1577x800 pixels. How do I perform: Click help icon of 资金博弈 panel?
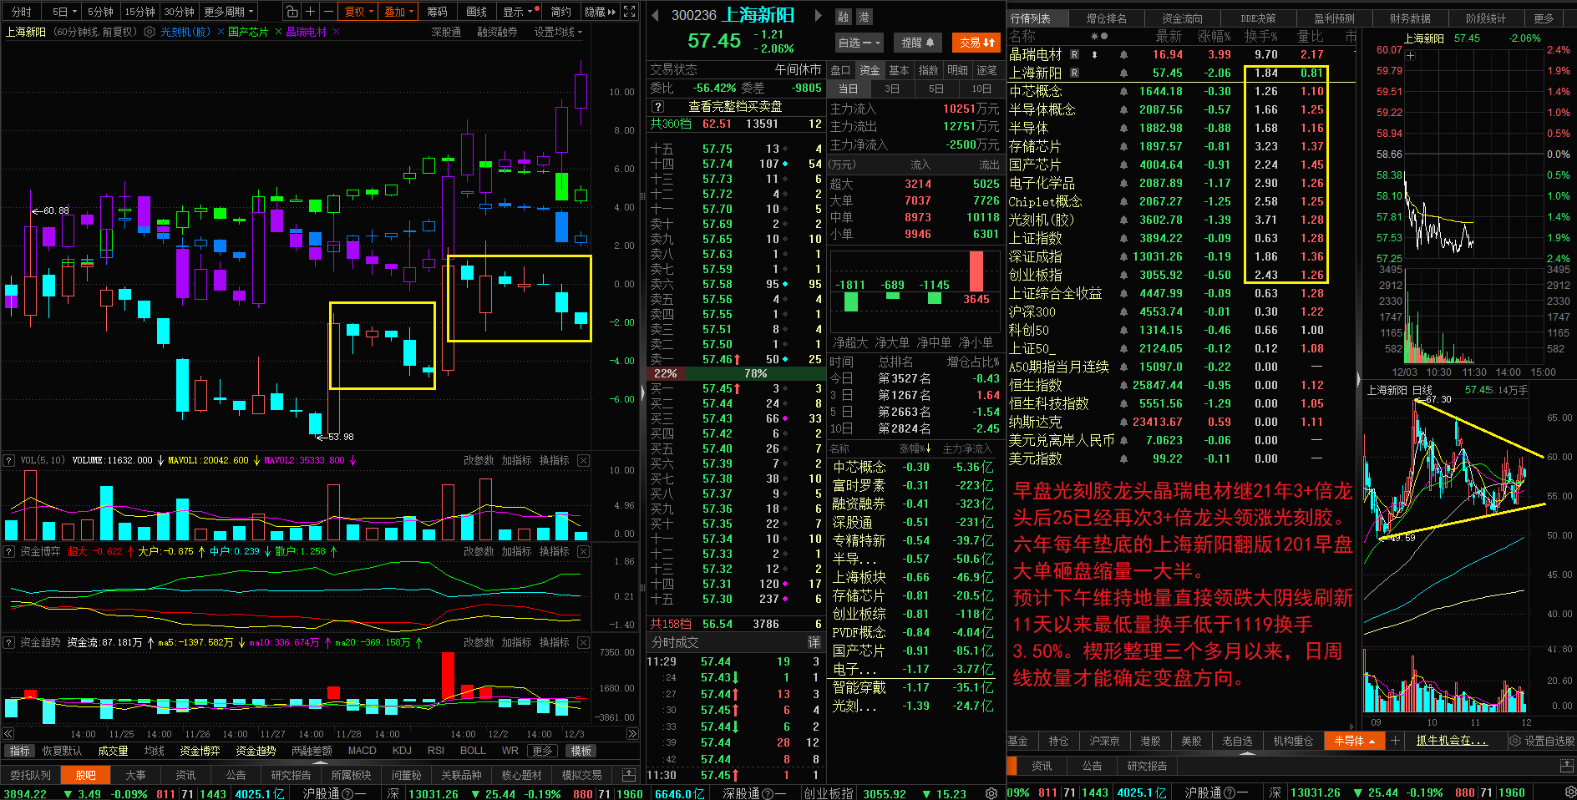(x=9, y=551)
